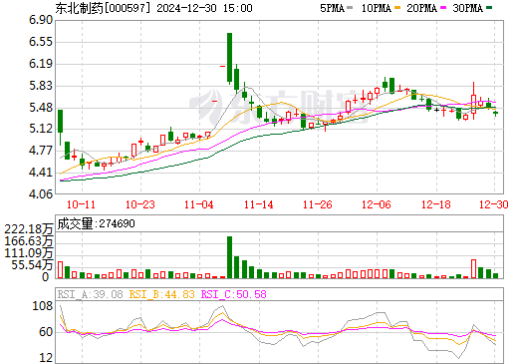Click the RSI_C:50.58 indicator readout
518x364 pixels.
234,294
